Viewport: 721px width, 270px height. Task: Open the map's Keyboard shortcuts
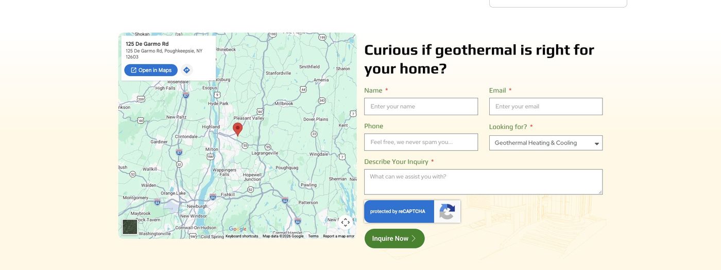point(242,236)
